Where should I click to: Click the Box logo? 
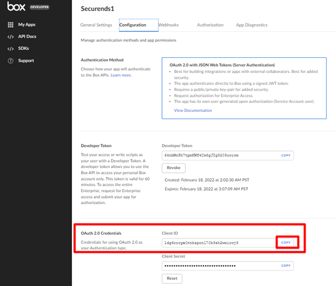point(16,7)
